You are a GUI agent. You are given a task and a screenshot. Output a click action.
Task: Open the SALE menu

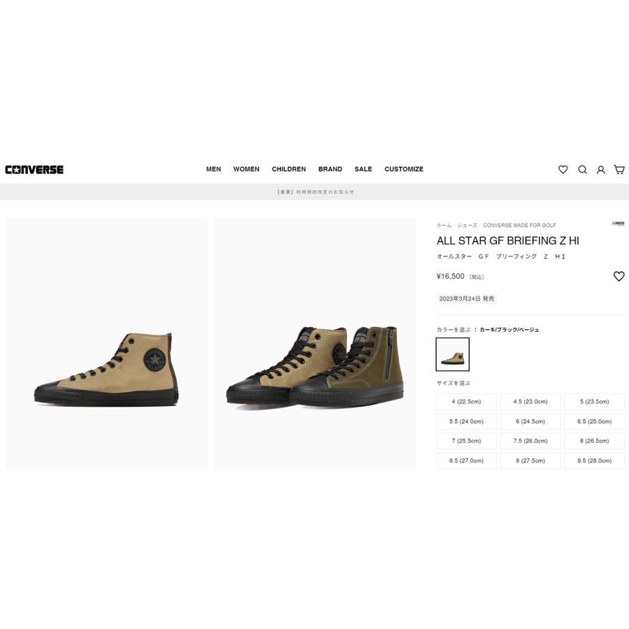pos(363,169)
